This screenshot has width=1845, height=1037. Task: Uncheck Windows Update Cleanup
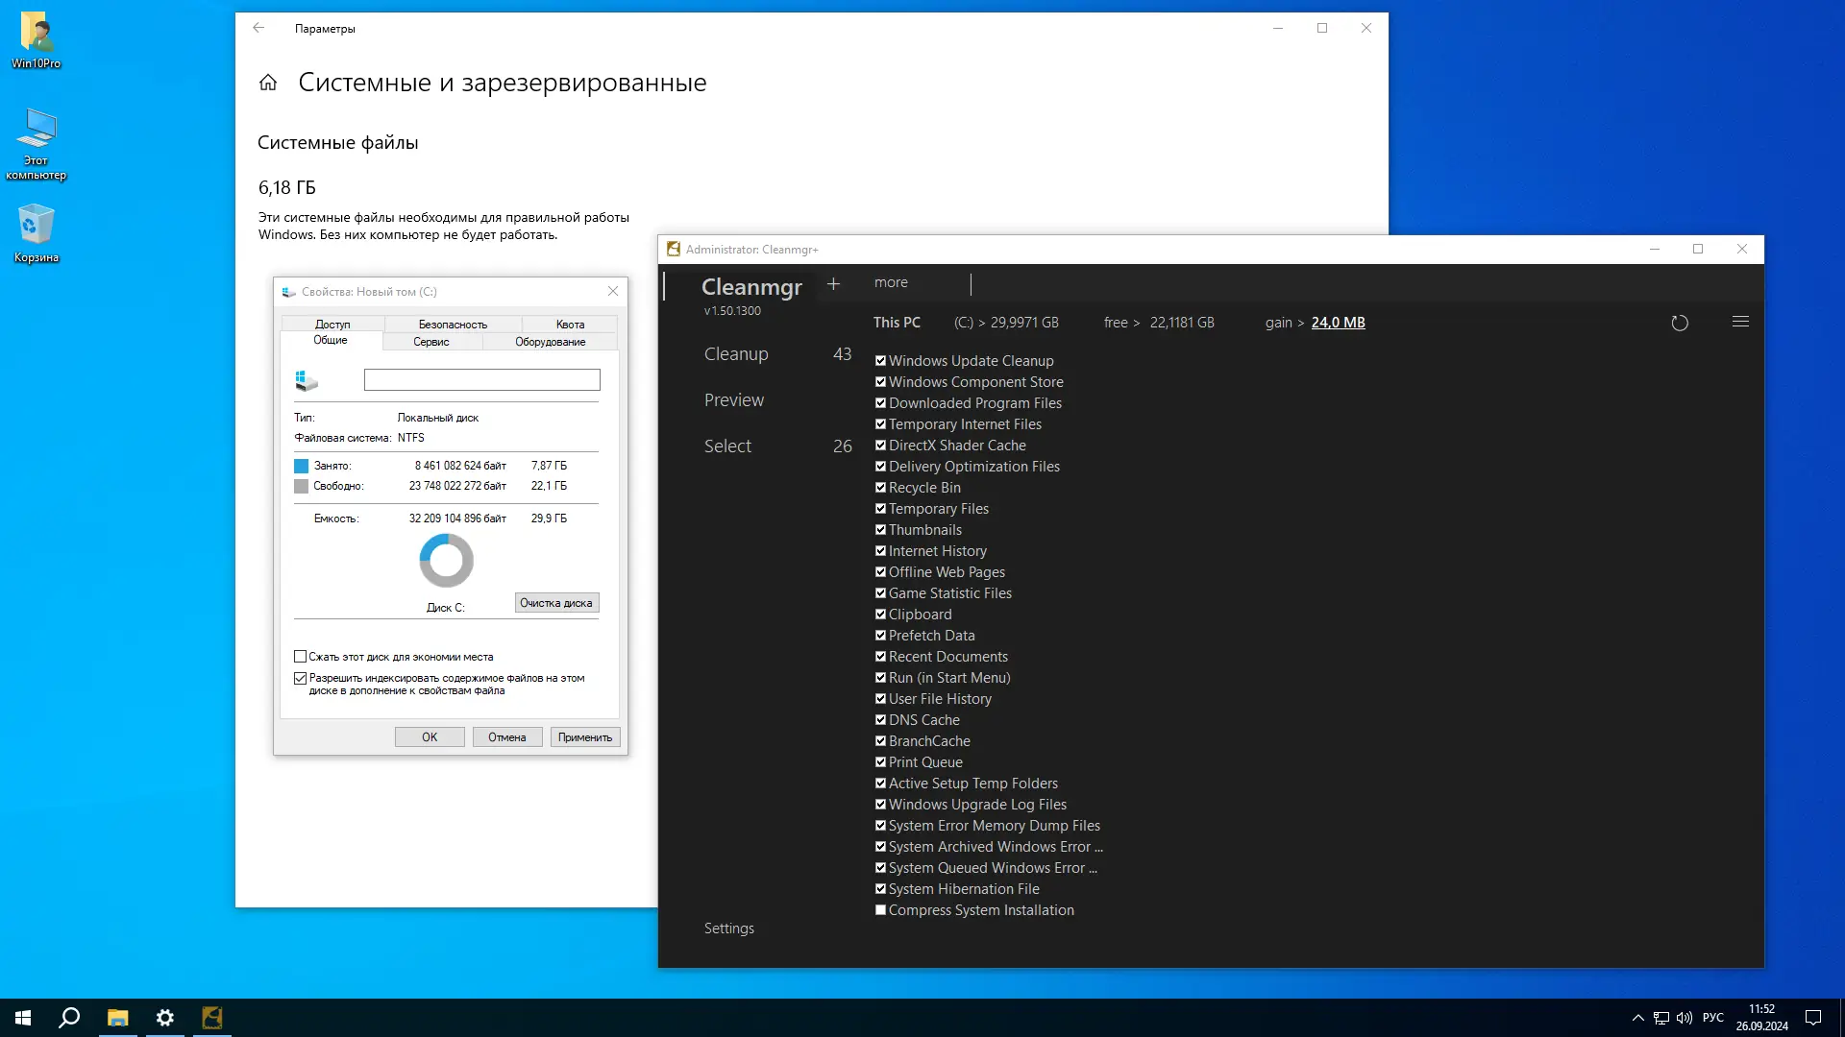(x=880, y=361)
